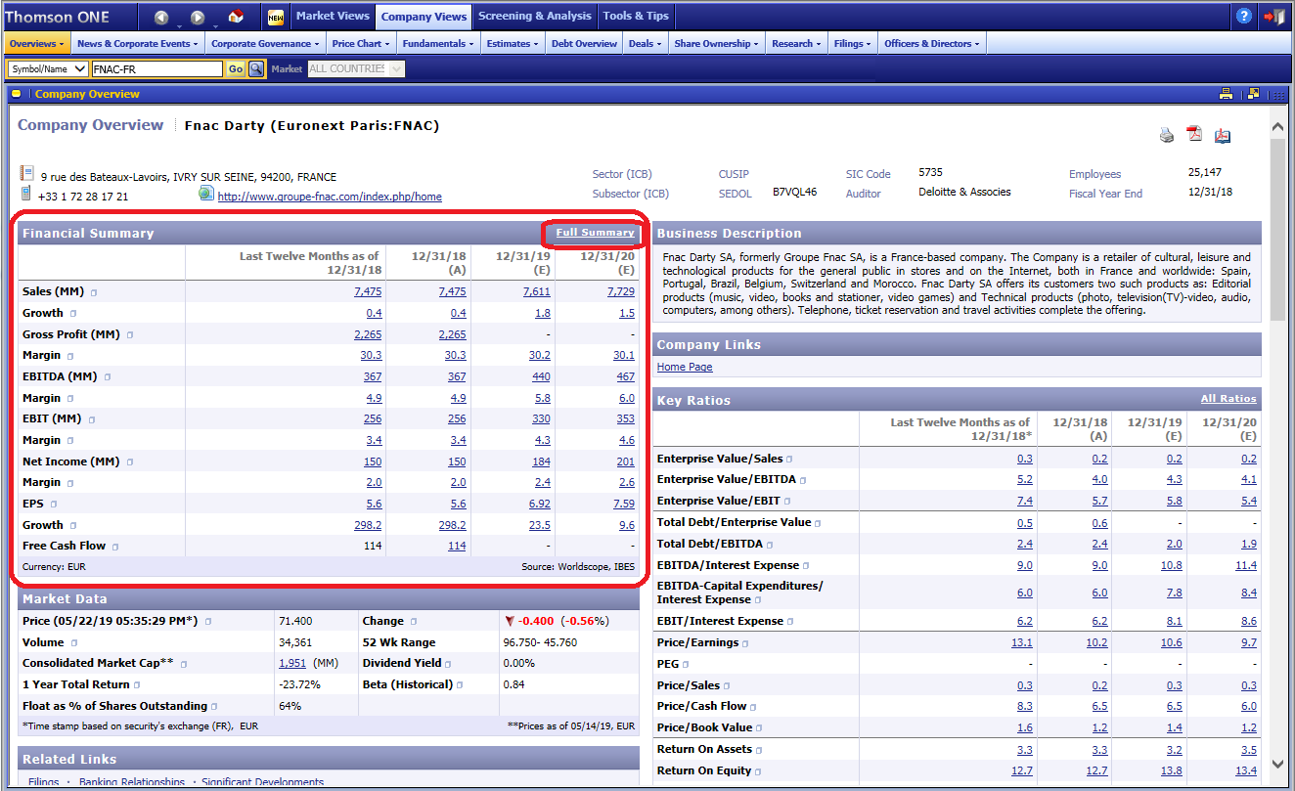Go forward with the right arrow

pos(198,17)
